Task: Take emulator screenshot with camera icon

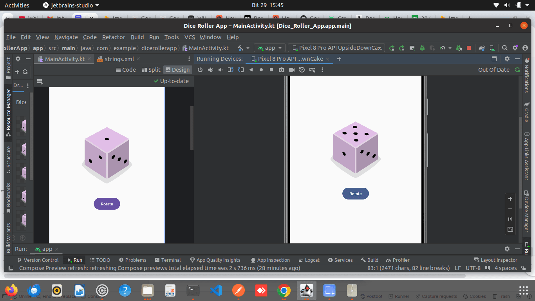Action: pos(282,70)
